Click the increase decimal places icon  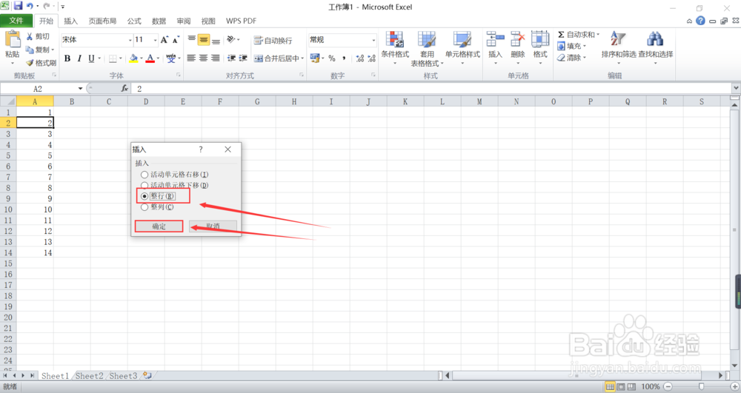pyautogui.click(x=360, y=58)
